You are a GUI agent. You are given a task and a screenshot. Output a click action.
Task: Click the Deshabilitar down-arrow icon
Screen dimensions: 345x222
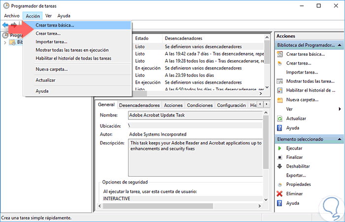coord(279,167)
